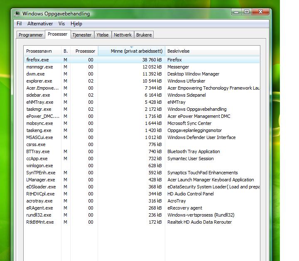
Task: Select the explorer.exe process row
Action: 39,81
